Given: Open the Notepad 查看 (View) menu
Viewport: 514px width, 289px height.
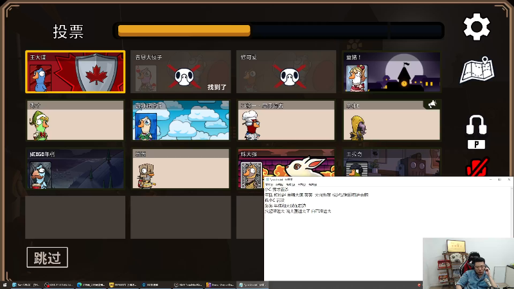Looking at the screenshot, I should [301, 184].
